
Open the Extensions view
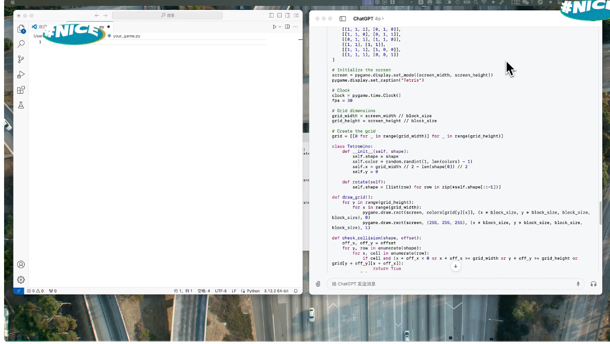tap(21, 90)
